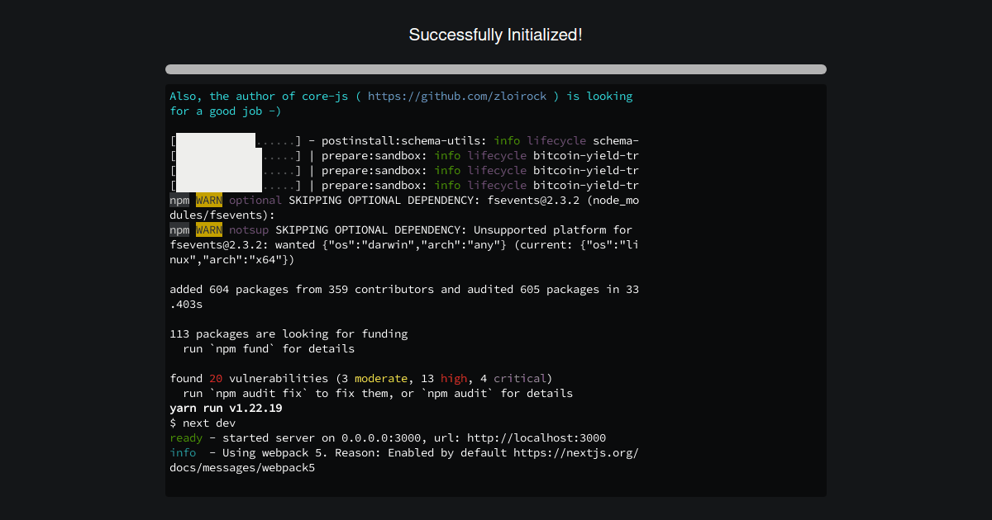
Task: Select the 113 packages funding line
Action: click(x=288, y=333)
